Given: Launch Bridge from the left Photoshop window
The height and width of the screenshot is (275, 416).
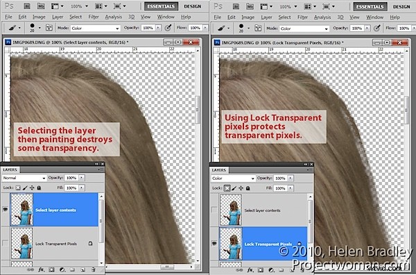Looking at the screenshot, I should [26, 6].
